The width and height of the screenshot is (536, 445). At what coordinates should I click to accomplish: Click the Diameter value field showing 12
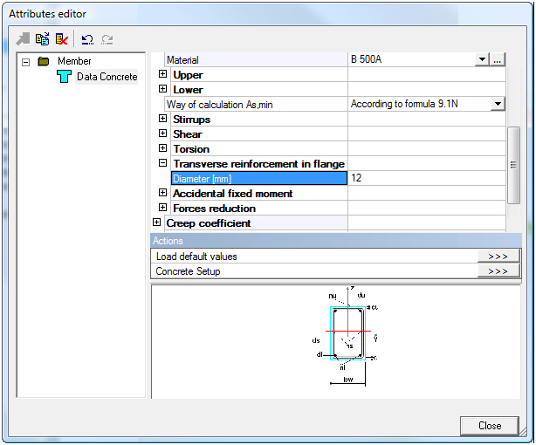(x=426, y=178)
